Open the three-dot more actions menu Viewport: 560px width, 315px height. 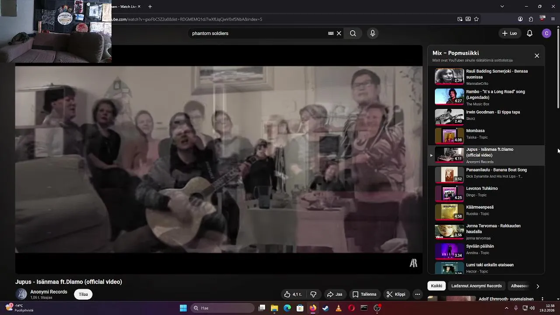pyautogui.click(x=417, y=294)
